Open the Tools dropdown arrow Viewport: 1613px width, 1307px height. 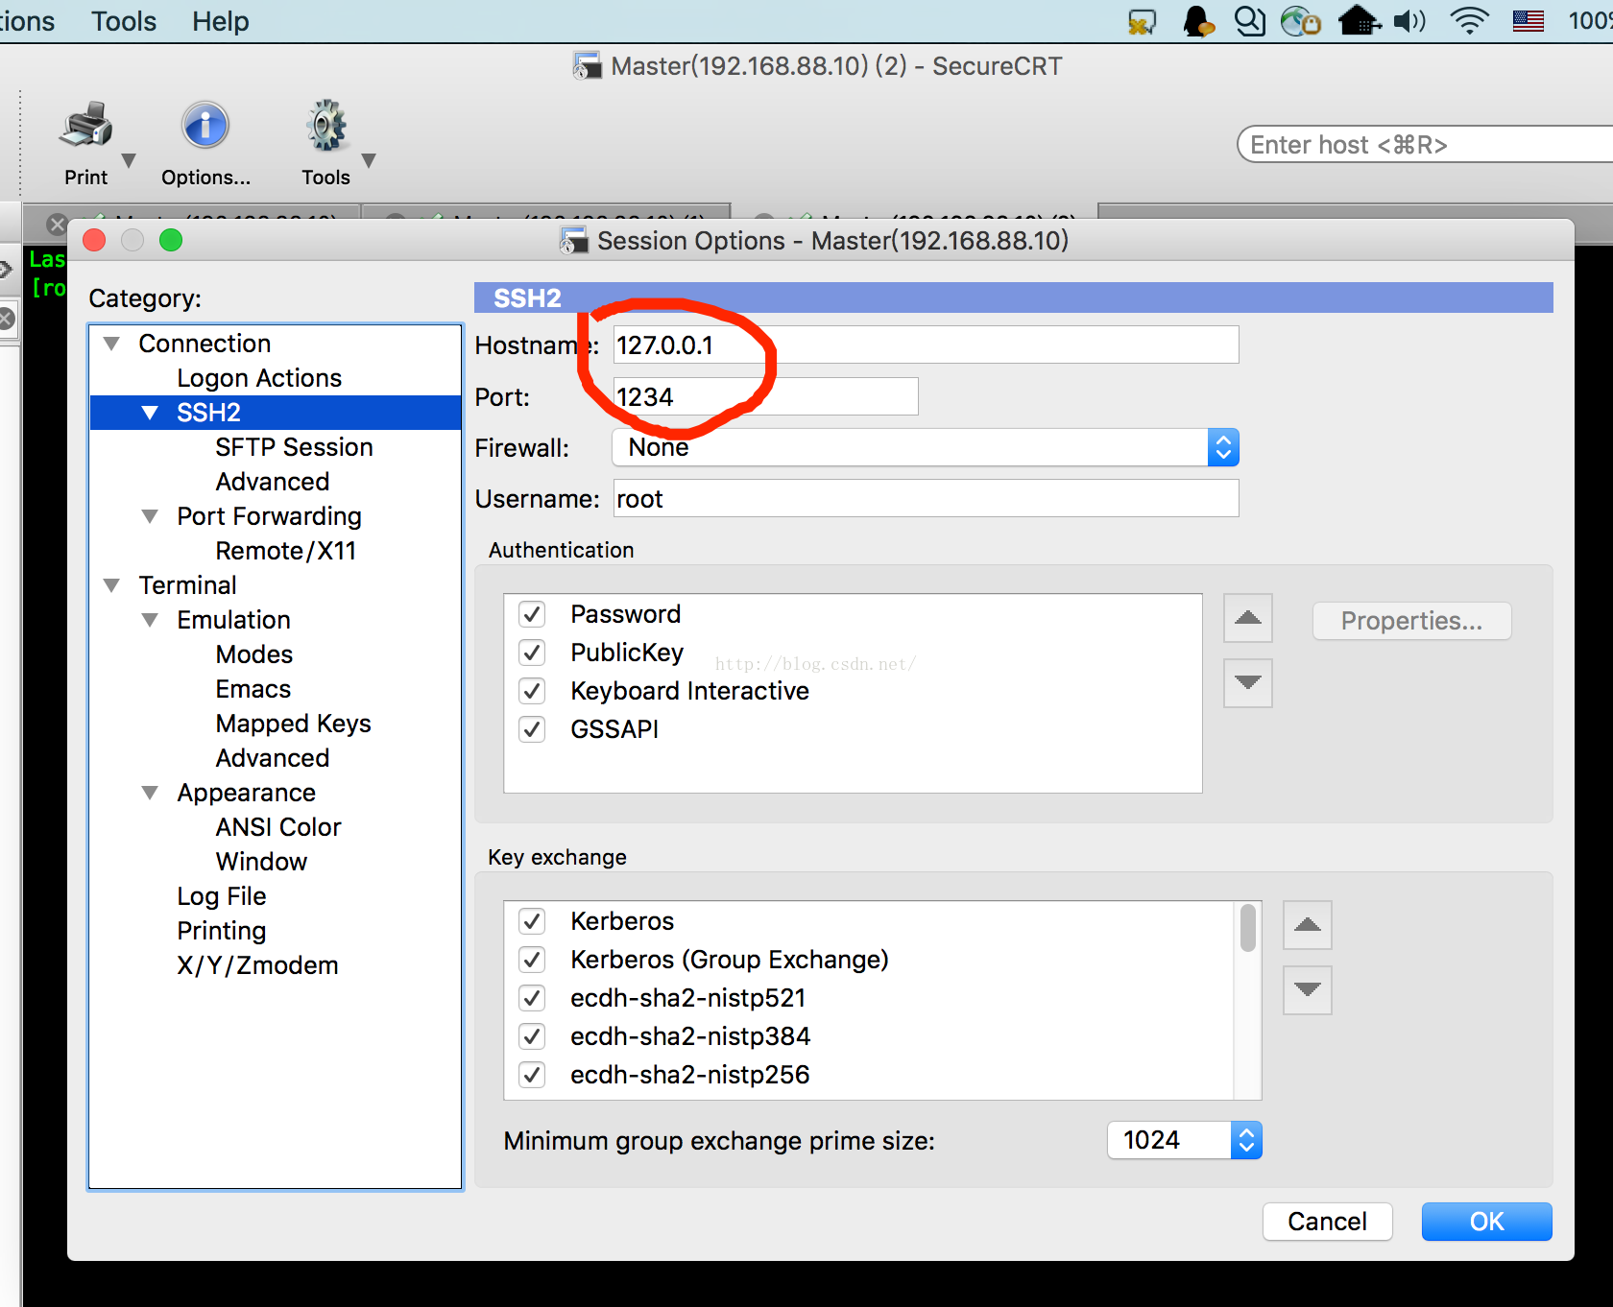369,160
